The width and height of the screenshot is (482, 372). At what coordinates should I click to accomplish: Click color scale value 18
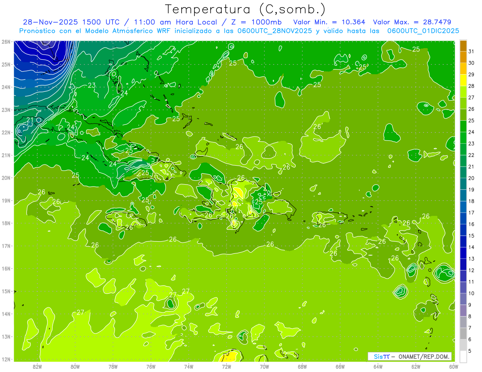click(472, 201)
